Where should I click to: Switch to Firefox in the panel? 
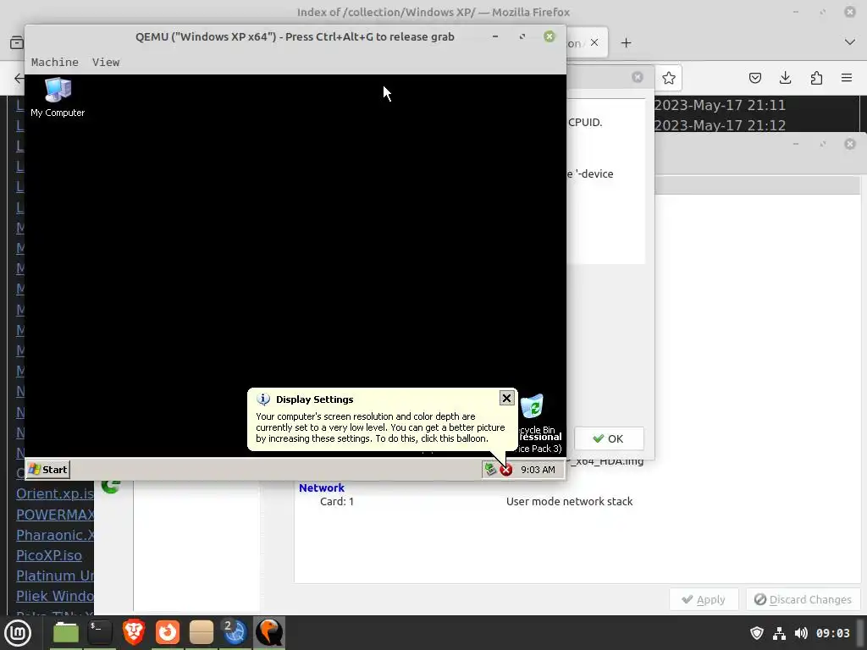pyautogui.click(x=168, y=633)
